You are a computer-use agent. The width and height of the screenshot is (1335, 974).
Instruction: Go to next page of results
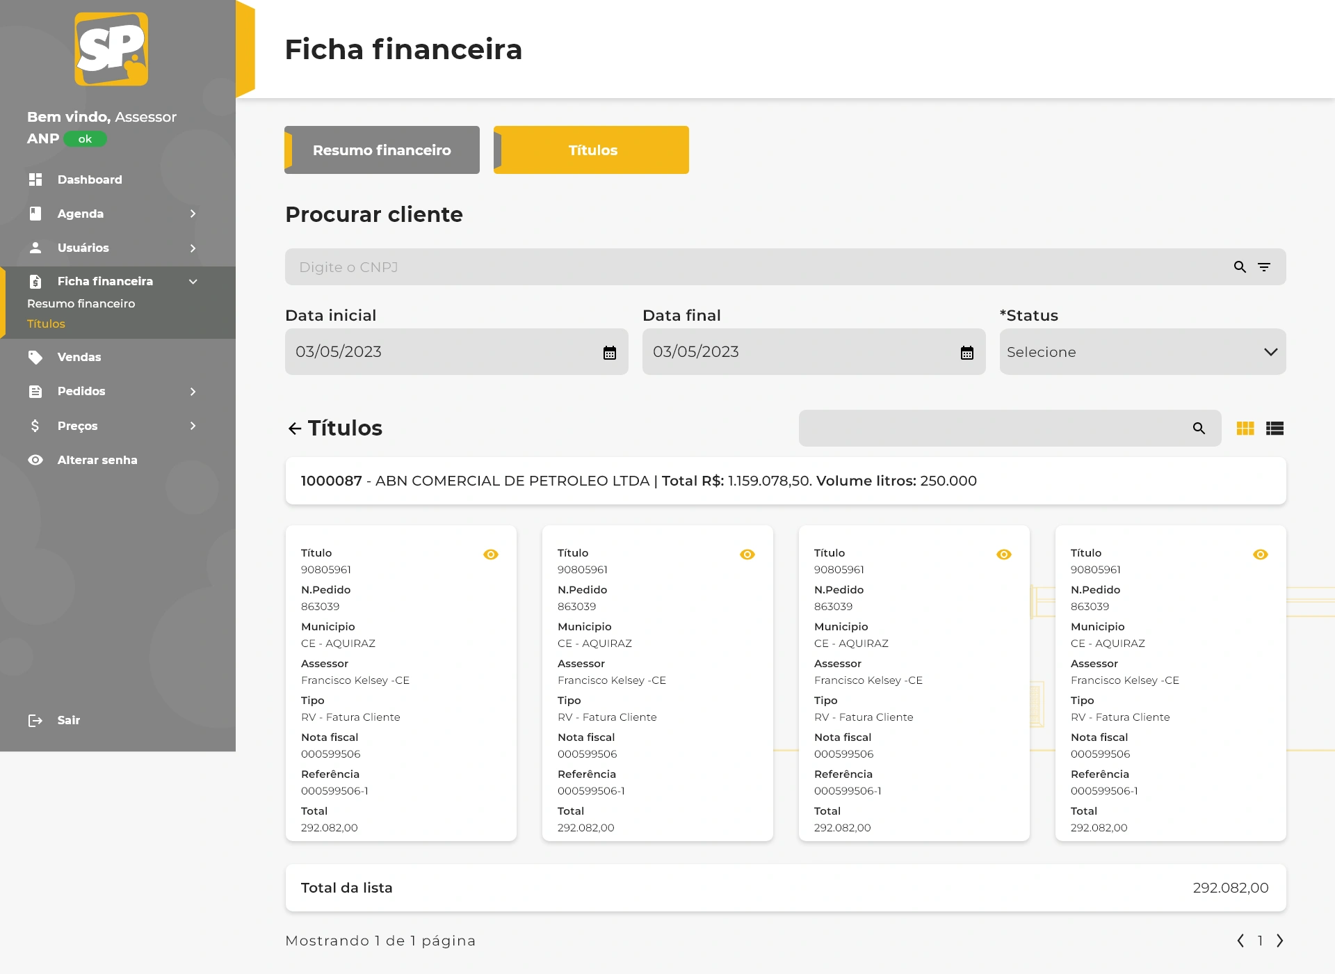pyautogui.click(x=1279, y=941)
